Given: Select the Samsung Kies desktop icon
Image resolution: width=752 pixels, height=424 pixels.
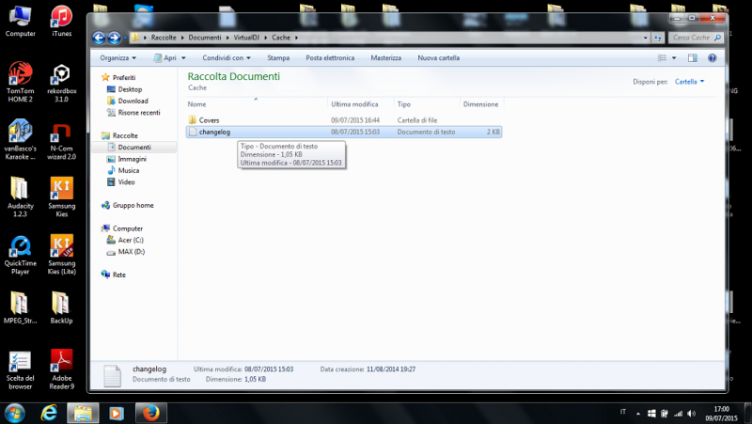Looking at the screenshot, I should (x=61, y=196).
